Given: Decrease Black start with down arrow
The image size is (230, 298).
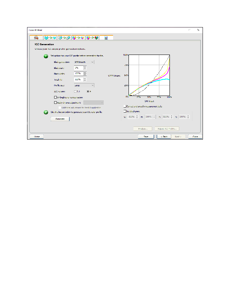Looking at the screenshot, I should click(85, 69).
